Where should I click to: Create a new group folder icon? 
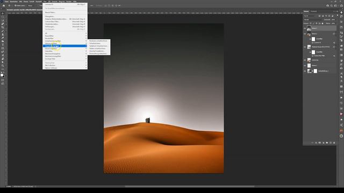point(327,143)
